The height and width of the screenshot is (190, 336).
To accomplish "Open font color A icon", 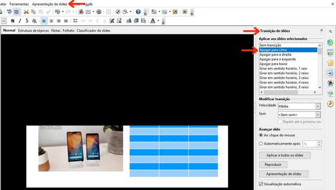I will tap(153, 21).
